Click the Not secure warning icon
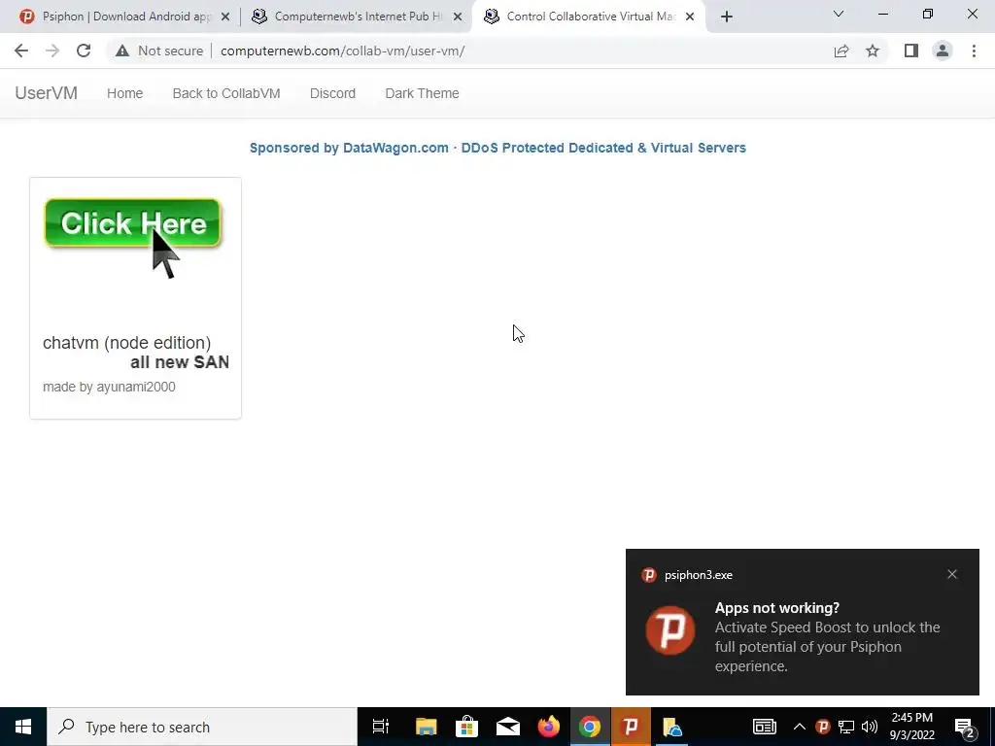Viewport: 995px width, 746px height. [x=122, y=51]
